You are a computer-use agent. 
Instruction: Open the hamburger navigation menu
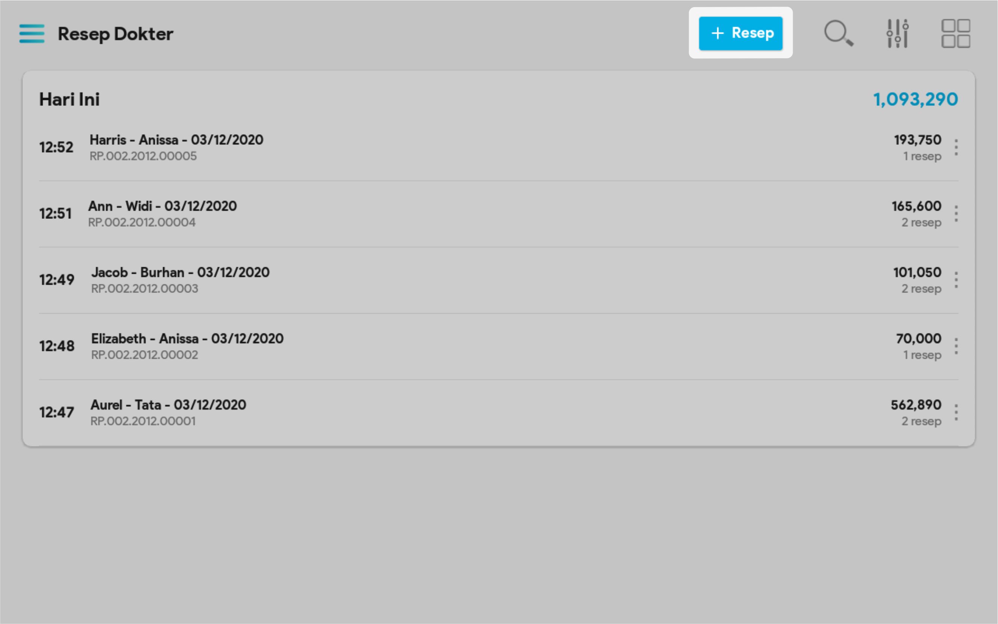pyautogui.click(x=32, y=33)
